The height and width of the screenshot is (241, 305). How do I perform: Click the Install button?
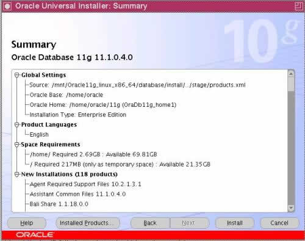[235, 223]
